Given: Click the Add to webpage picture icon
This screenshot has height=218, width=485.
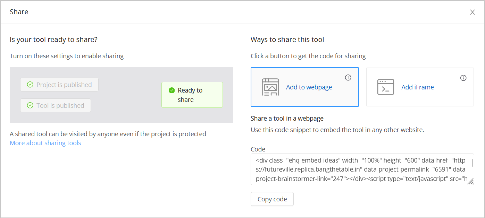Looking at the screenshot, I should point(270,87).
